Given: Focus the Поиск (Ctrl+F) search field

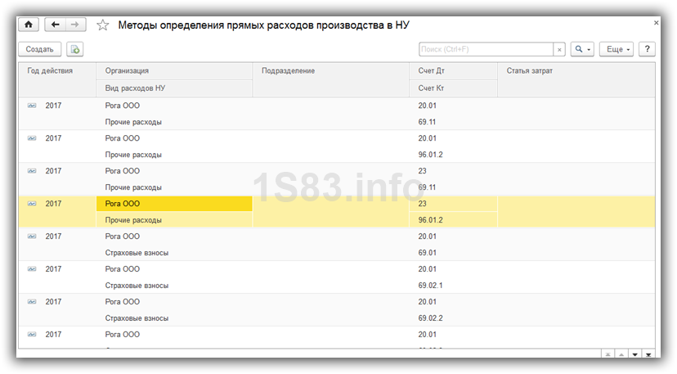Looking at the screenshot, I should pos(486,49).
